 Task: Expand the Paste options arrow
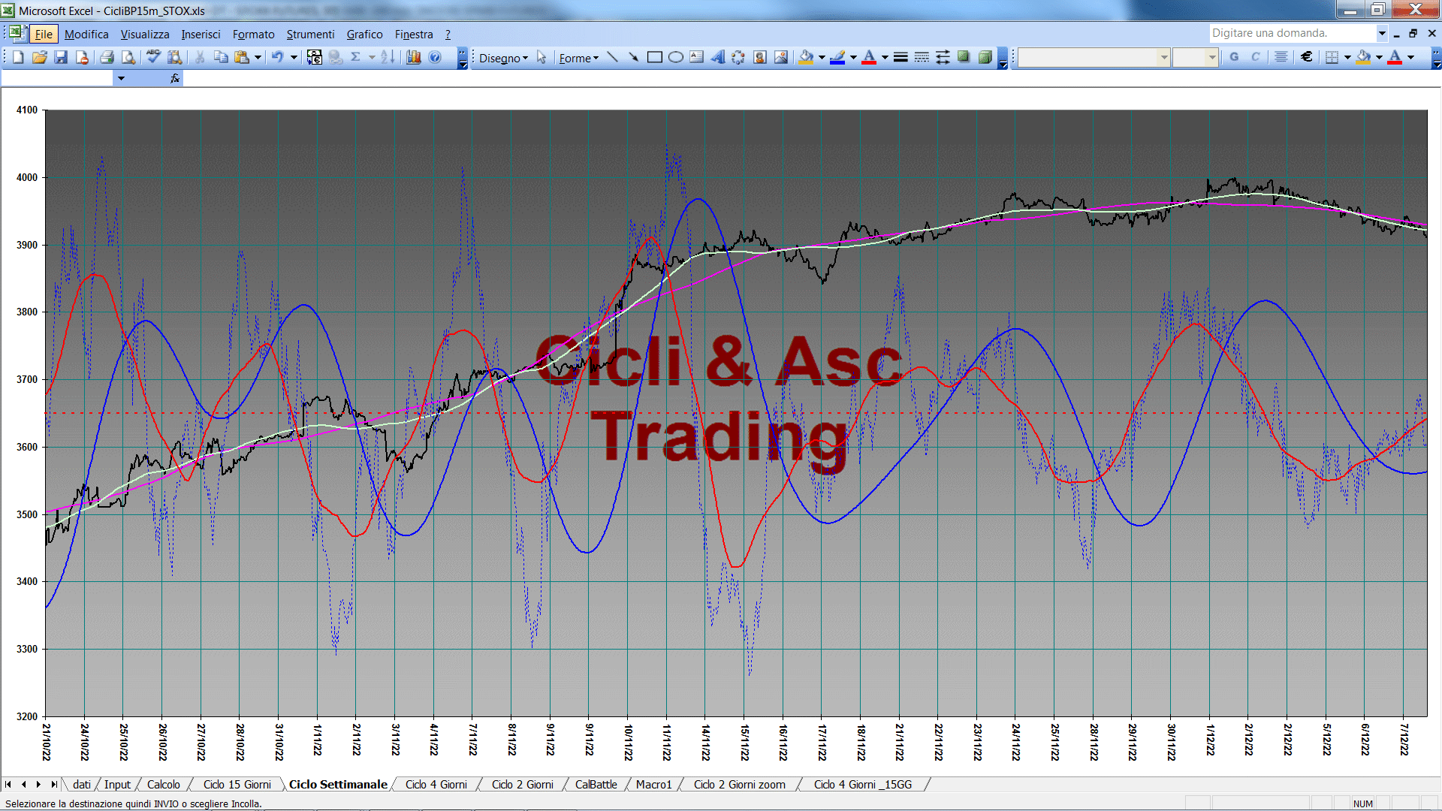click(258, 57)
